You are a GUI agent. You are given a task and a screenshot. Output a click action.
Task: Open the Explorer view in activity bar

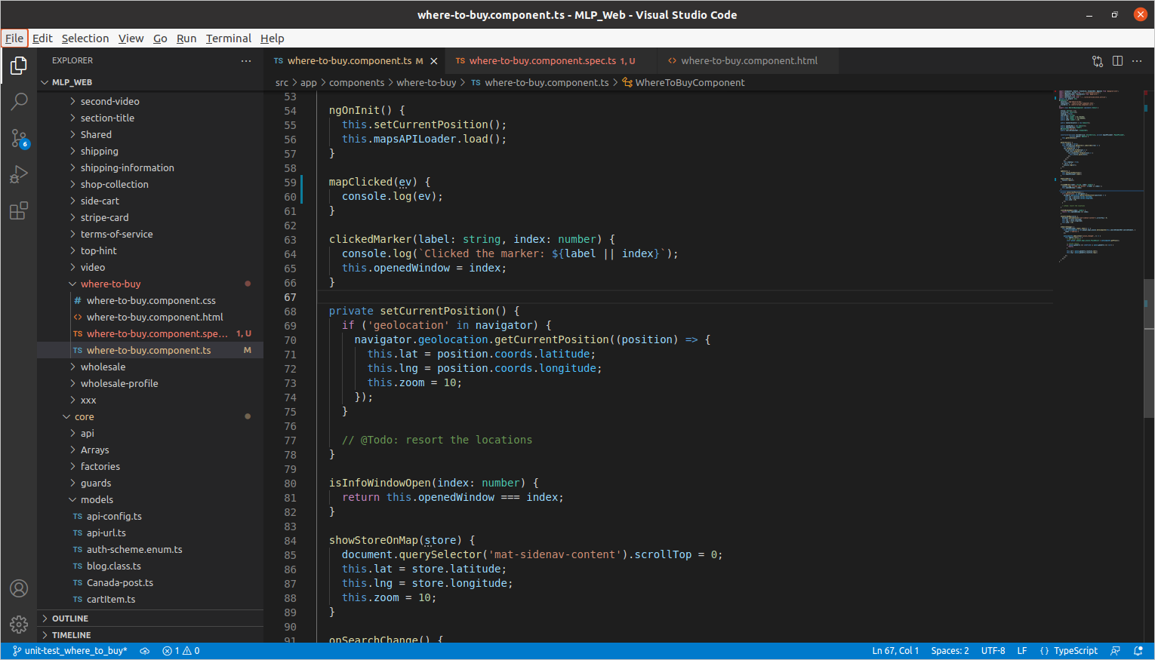point(19,66)
